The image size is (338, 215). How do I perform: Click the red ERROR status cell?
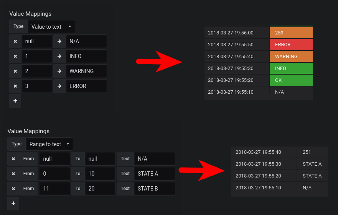point(291,45)
